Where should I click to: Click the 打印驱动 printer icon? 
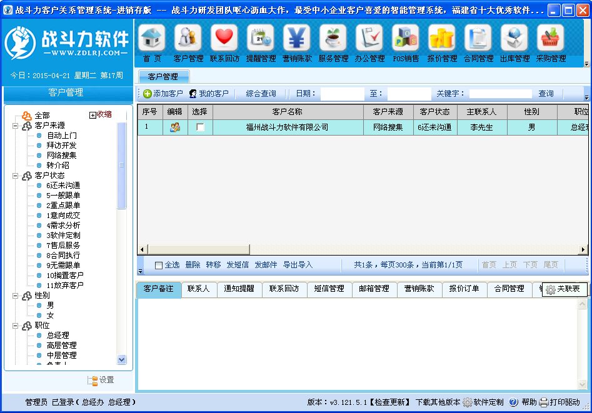click(x=544, y=402)
